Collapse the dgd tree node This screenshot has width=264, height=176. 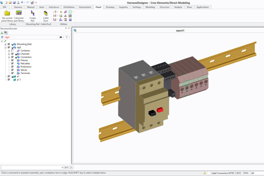tap(5, 47)
